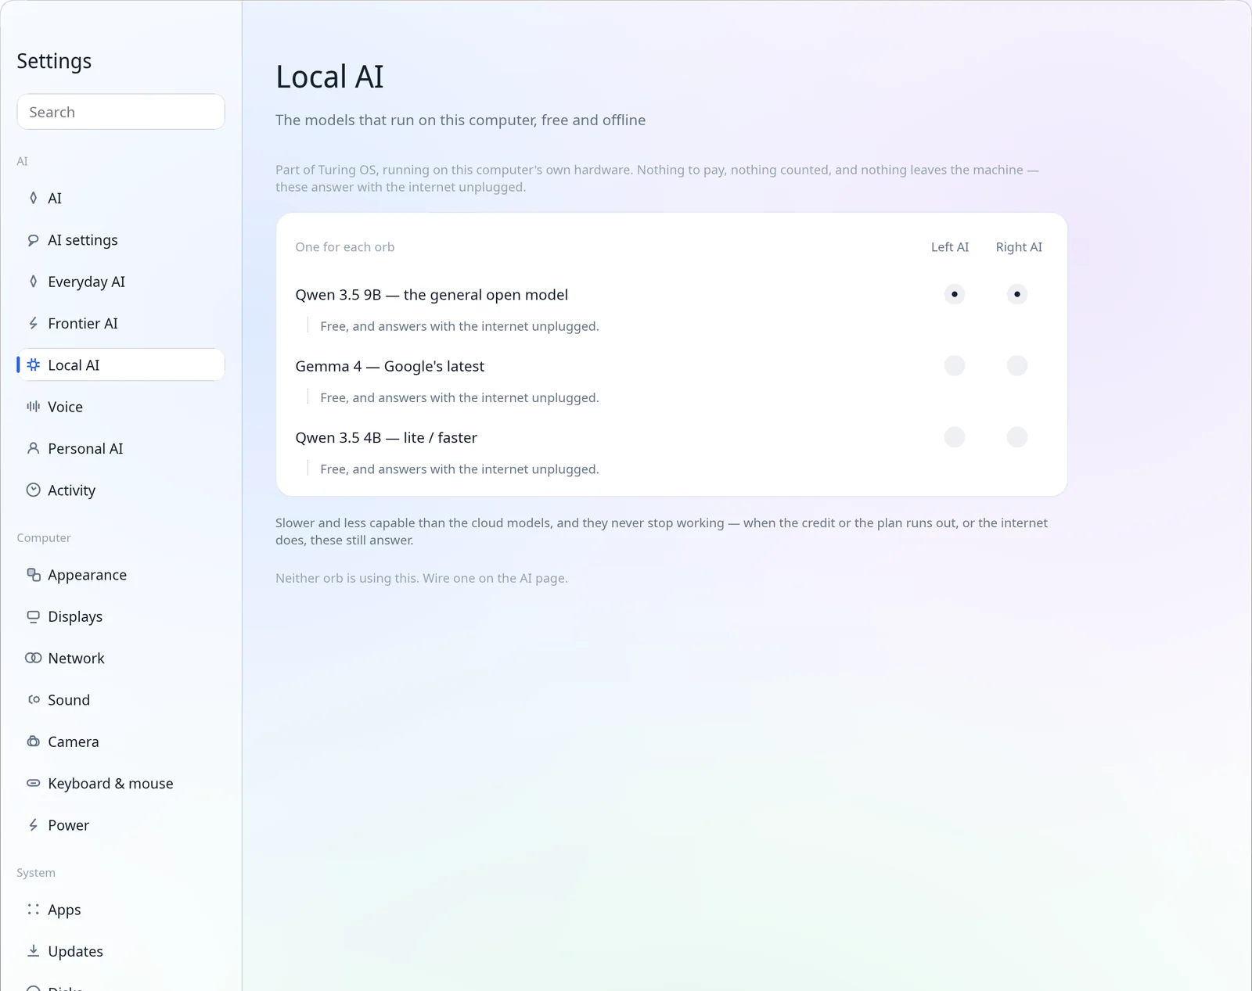
Task: Open Appearance settings
Action: pos(121,575)
